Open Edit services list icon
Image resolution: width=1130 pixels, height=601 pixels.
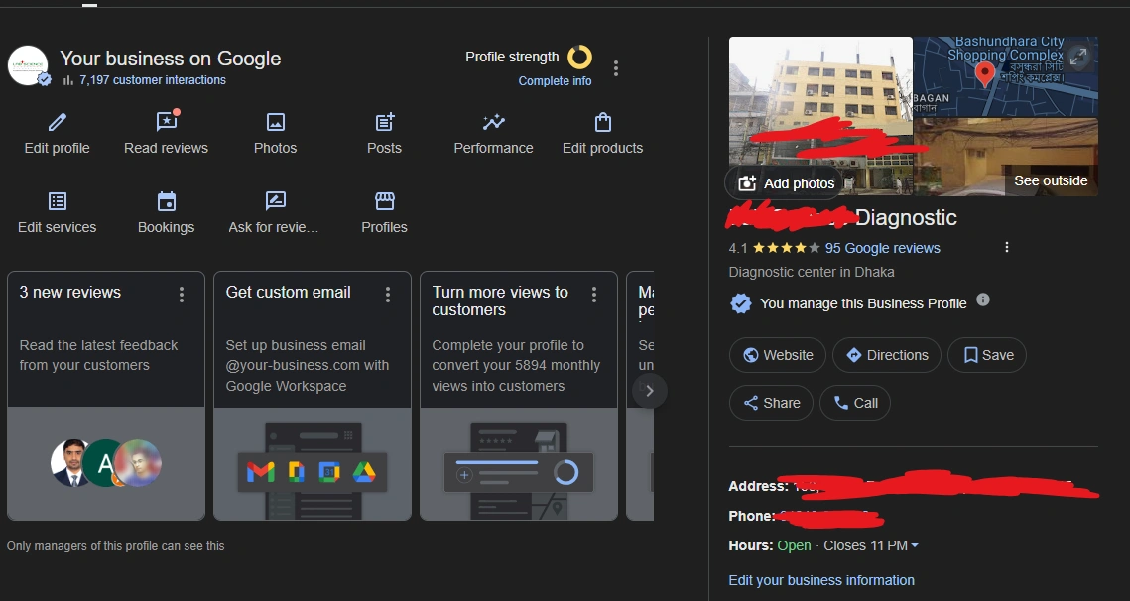point(57,201)
